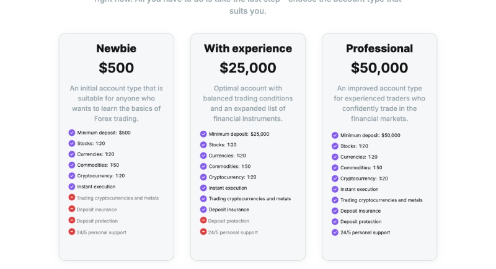Click the $25,000 price on With experience card

(248, 68)
